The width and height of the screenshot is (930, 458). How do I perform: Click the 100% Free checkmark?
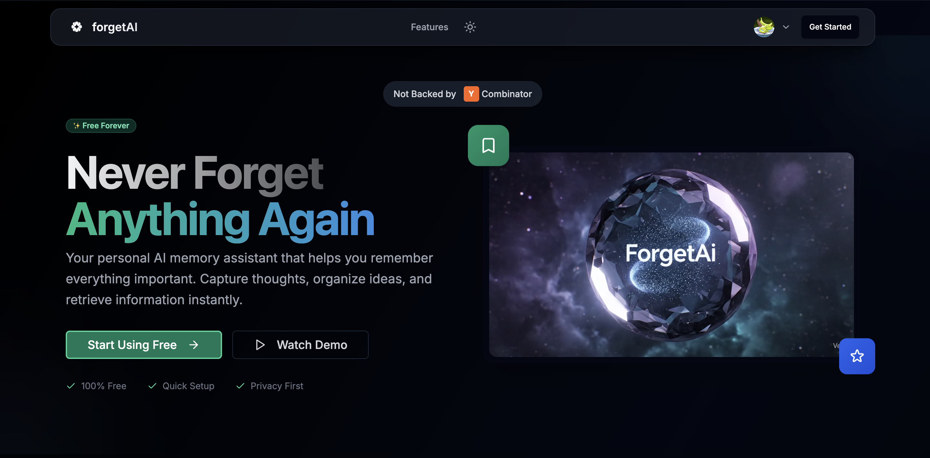[x=71, y=386]
